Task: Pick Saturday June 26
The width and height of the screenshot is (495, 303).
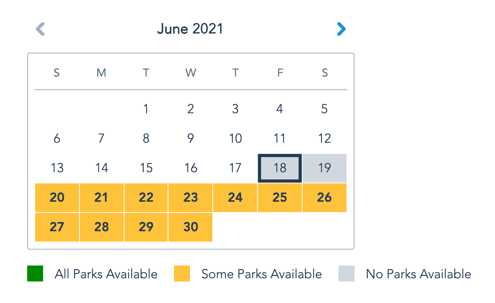Action: [x=325, y=198]
